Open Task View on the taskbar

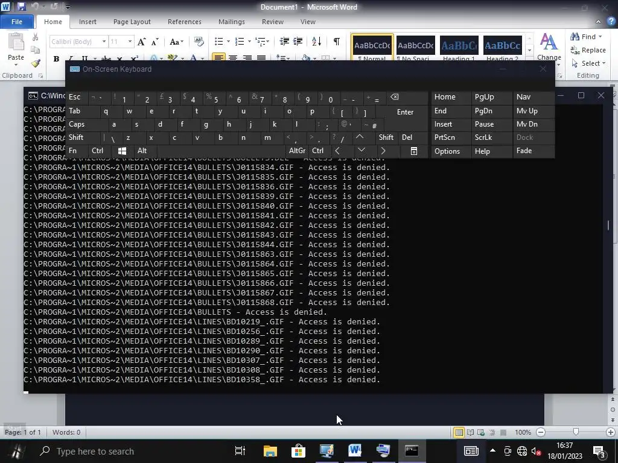click(x=240, y=451)
